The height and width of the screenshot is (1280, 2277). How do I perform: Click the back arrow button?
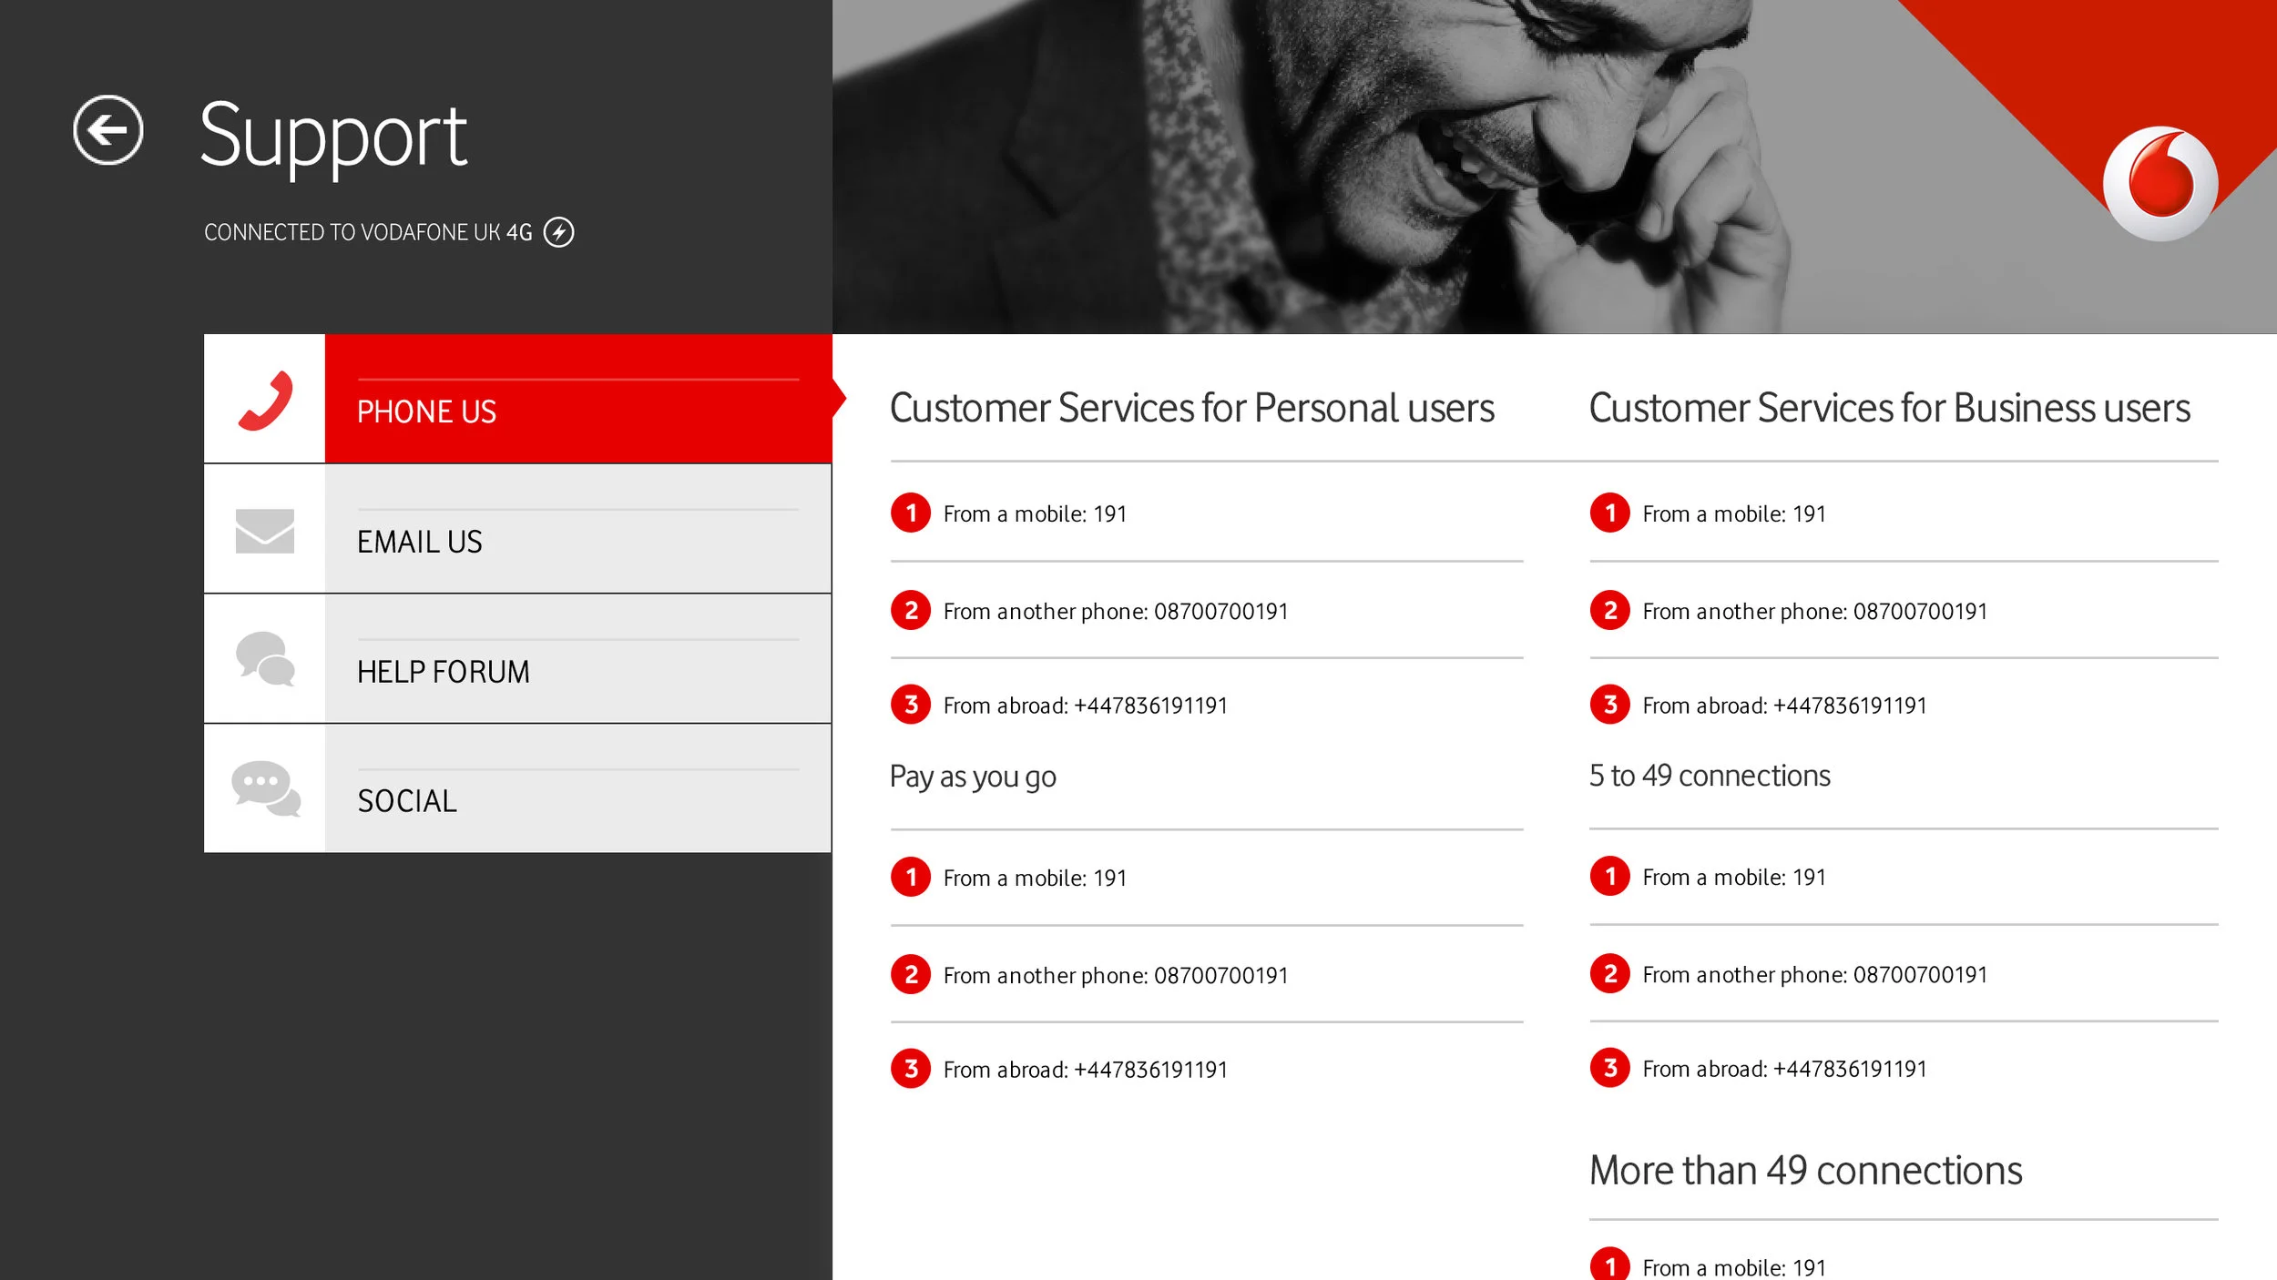pyautogui.click(x=108, y=130)
